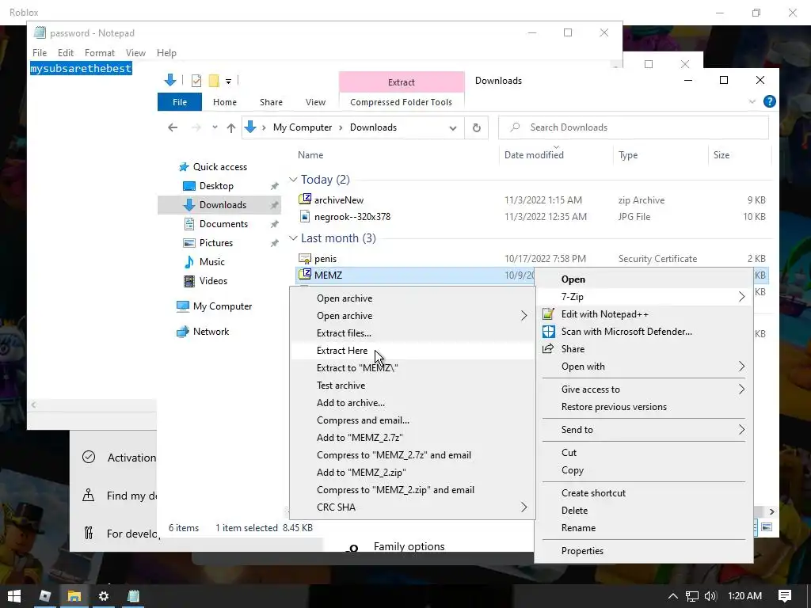Click the Share icon in context menu
The width and height of the screenshot is (811, 608).
click(548, 348)
